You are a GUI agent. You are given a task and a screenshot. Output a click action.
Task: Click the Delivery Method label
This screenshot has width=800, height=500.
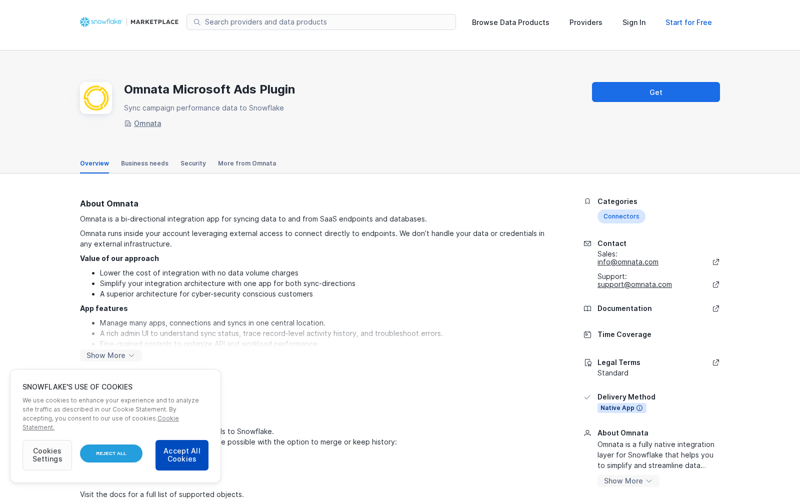click(x=626, y=397)
